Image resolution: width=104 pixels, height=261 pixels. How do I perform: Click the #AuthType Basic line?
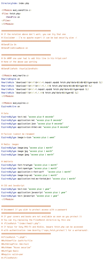[10, 251]
